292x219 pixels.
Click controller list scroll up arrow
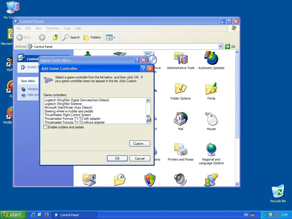tap(148, 101)
